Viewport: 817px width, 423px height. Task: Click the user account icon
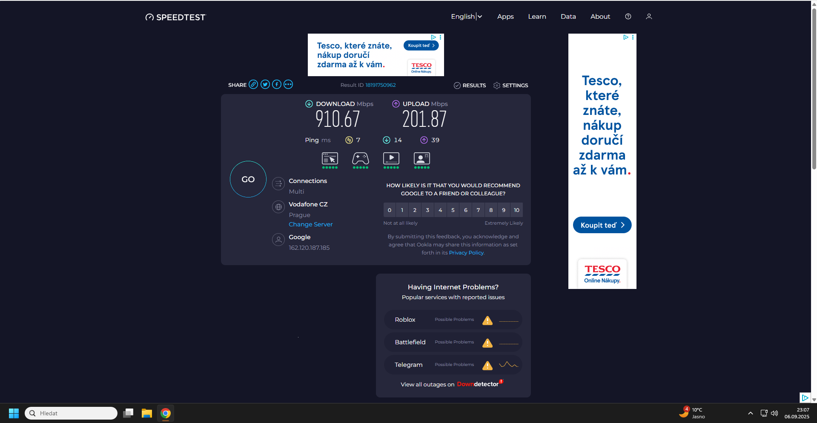click(x=649, y=17)
